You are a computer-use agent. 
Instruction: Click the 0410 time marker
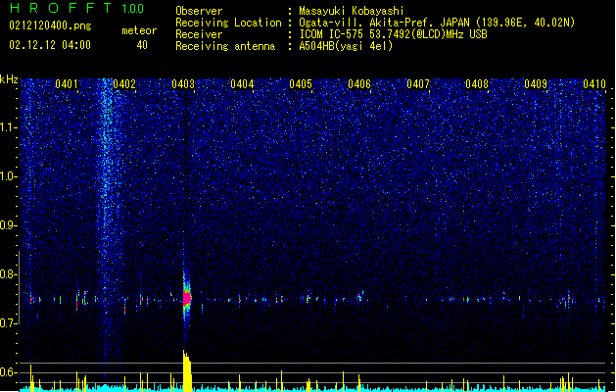[x=594, y=84]
